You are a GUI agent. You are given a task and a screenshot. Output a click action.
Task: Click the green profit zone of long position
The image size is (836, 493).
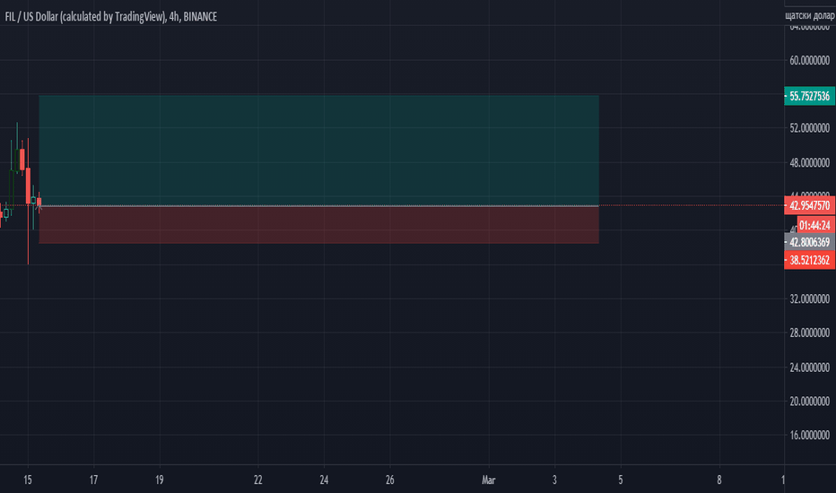click(318, 151)
